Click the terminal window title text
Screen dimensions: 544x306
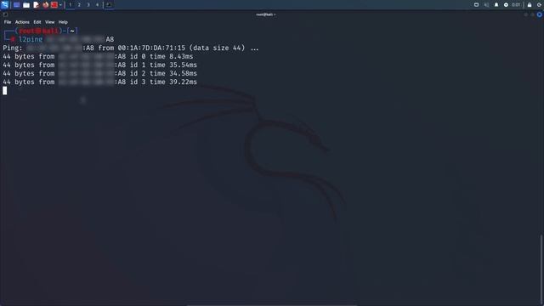coord(266,14)
